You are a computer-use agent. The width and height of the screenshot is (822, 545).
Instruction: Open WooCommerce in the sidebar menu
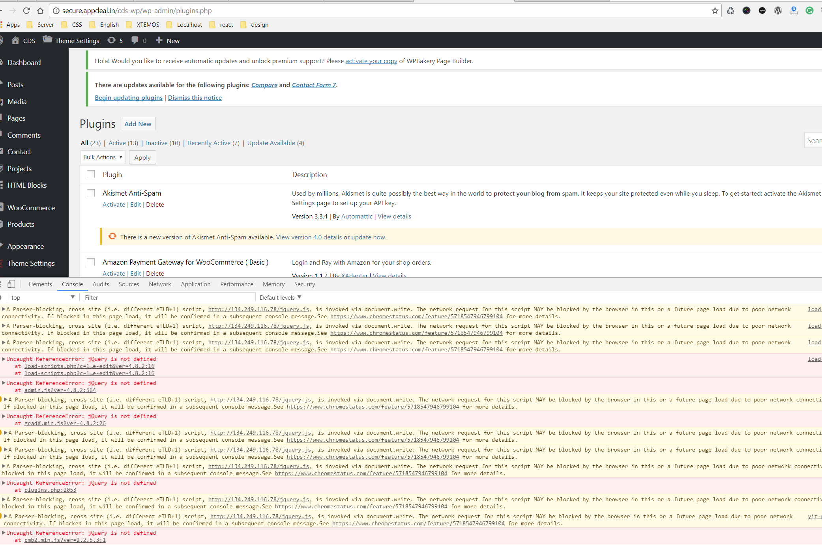(x=31, y=207)
